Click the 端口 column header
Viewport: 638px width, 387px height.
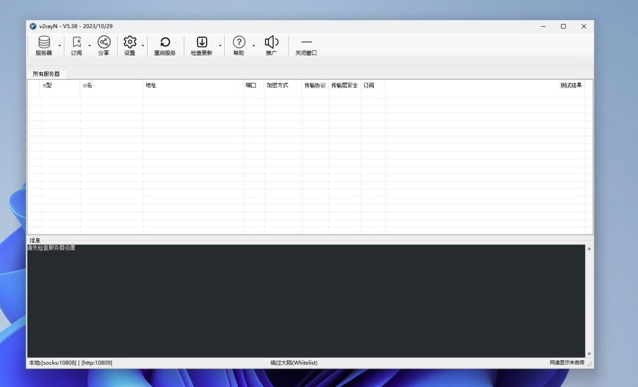[254, 85]
